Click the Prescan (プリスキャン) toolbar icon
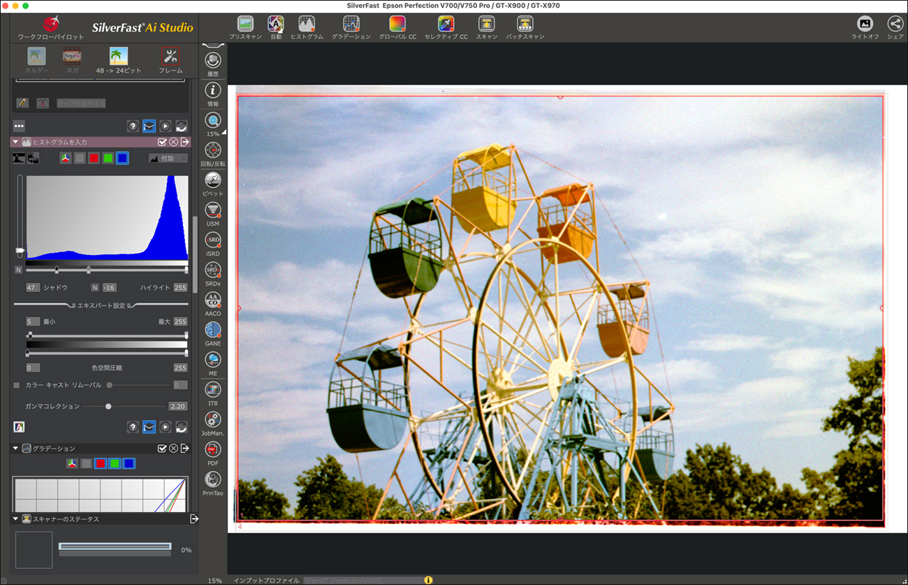 (x=244, y=24)
